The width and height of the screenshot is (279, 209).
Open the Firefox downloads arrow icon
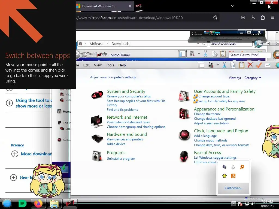253,17
